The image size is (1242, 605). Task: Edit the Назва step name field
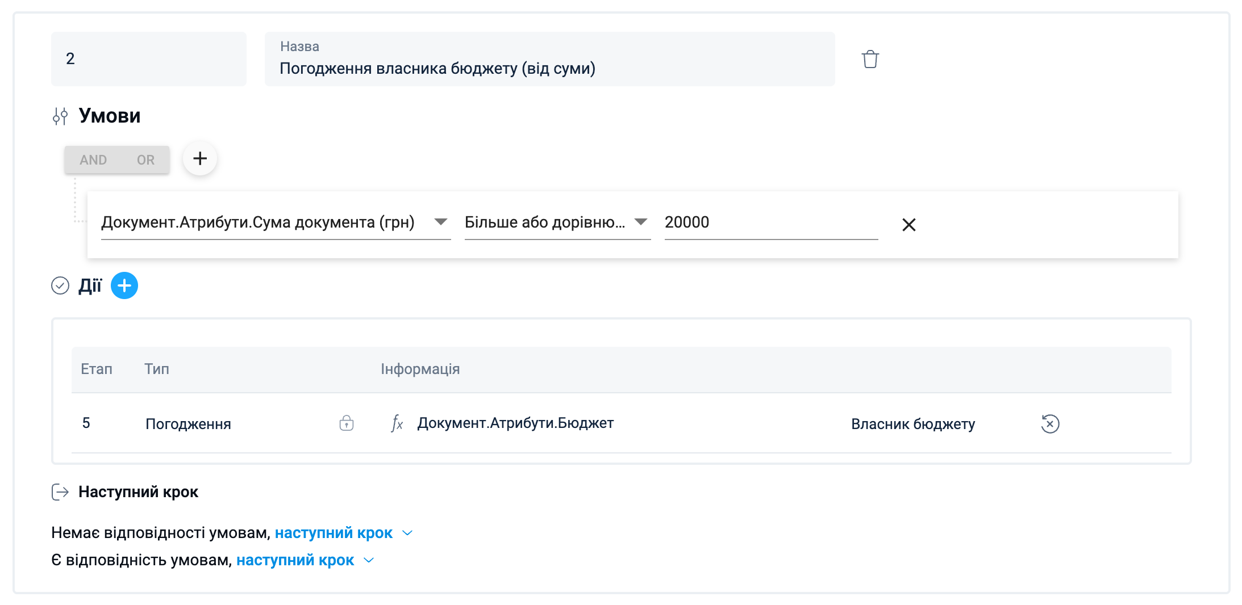(549, 68)
